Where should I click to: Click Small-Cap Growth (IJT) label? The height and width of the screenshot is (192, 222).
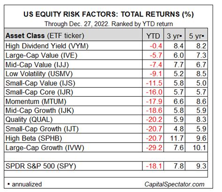pos(42,129)
